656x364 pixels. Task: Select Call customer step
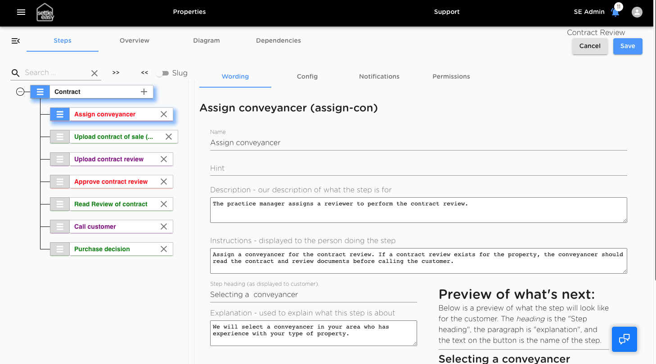coord(95,226)
